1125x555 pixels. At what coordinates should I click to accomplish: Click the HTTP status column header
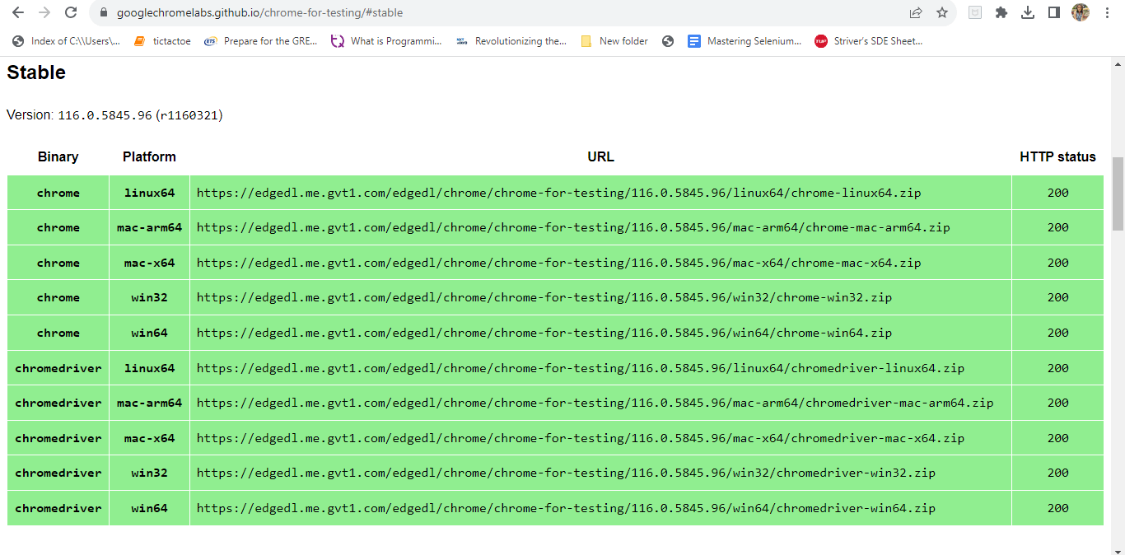pyautogui.click(x=1057, y=156)
